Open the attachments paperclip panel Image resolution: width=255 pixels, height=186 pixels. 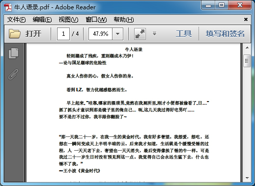[x=13, y=74]
